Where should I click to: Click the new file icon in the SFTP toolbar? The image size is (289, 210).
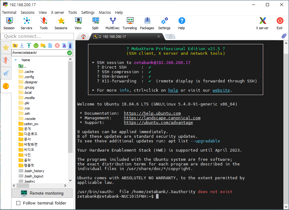[50, 46]
